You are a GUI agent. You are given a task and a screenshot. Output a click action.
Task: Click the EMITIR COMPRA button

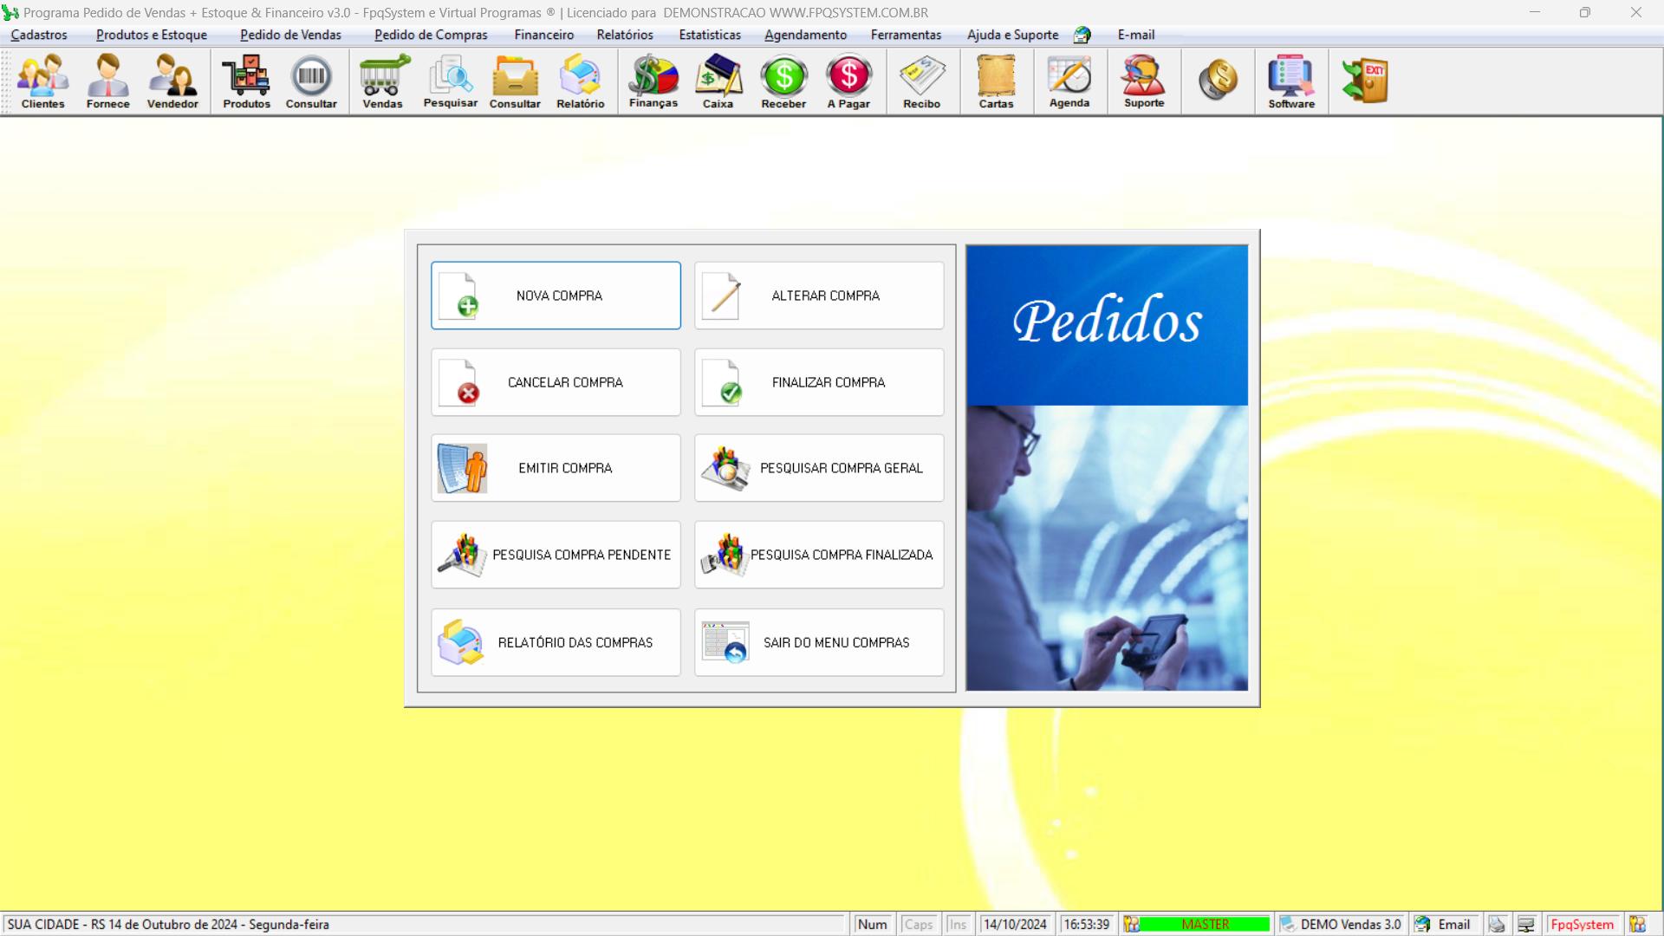tap(556, 468)
